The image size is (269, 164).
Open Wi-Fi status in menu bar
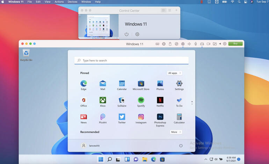point(232,2)
